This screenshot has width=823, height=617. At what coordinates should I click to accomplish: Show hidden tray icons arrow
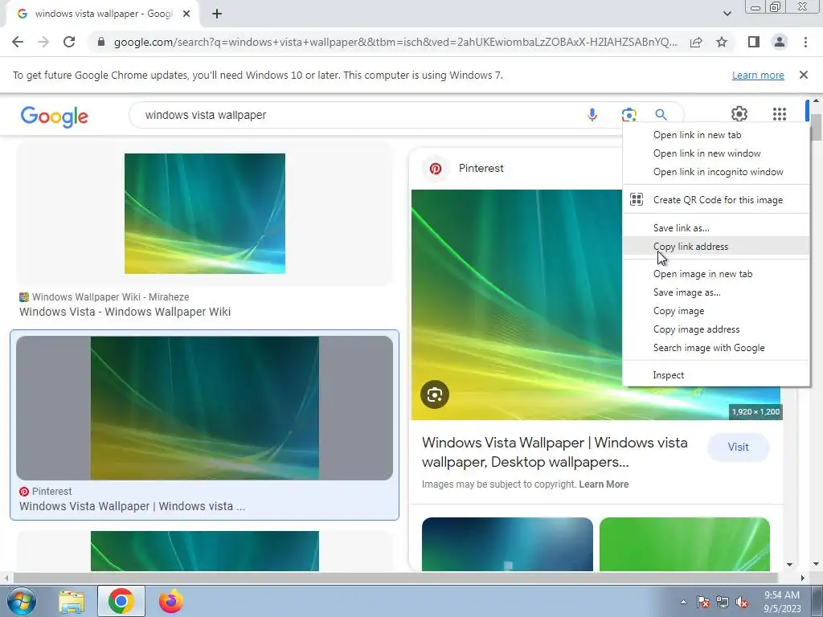(683, 602)
